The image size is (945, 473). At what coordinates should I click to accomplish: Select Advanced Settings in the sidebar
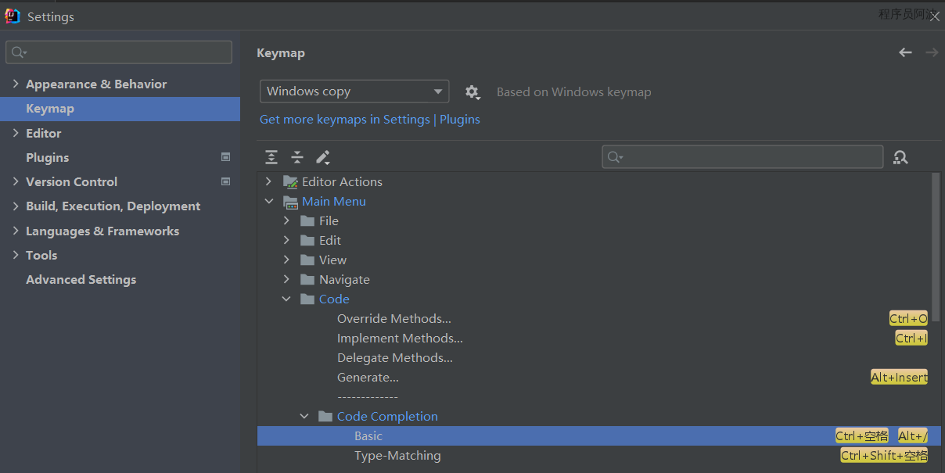81,279
